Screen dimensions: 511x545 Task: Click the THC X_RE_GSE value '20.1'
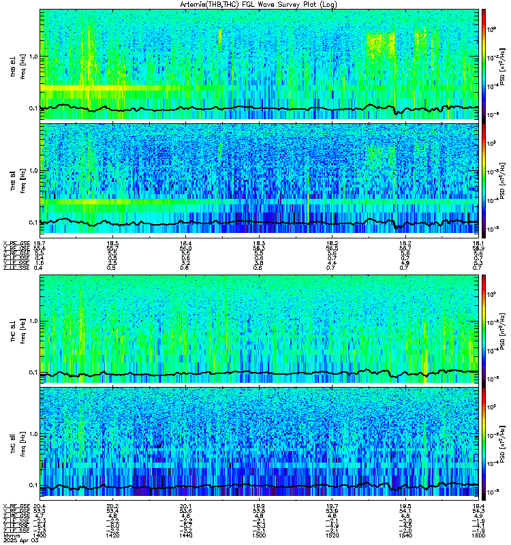pos(185,506)
